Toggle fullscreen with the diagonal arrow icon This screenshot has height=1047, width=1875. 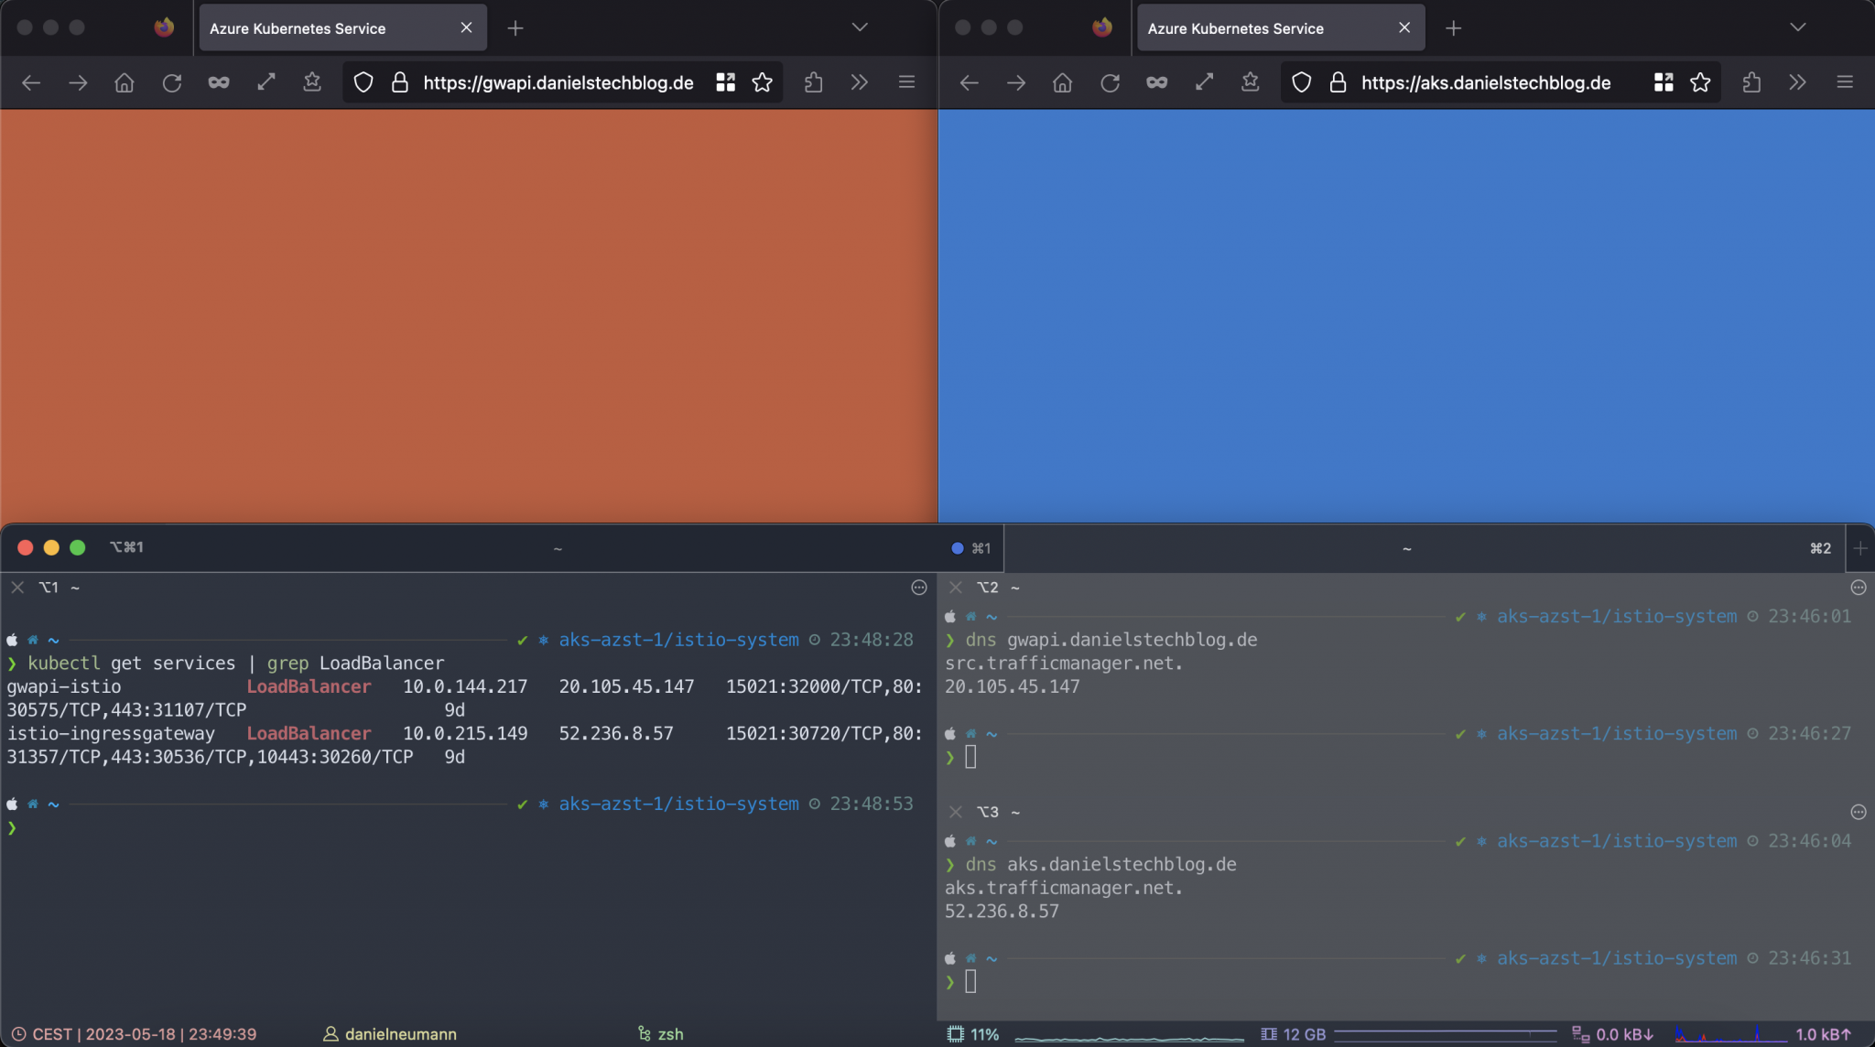pyautogui.click(x=266, y=82)
